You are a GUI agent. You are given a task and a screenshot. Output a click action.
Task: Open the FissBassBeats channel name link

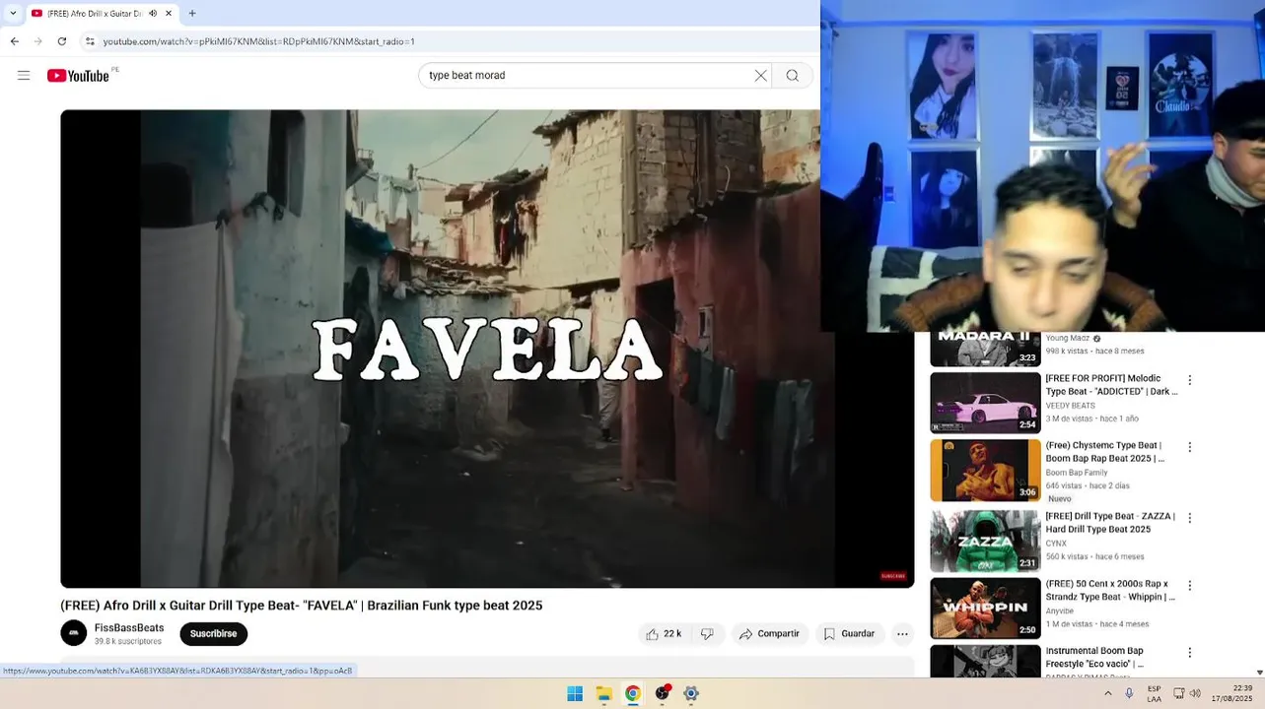point(129,628)
